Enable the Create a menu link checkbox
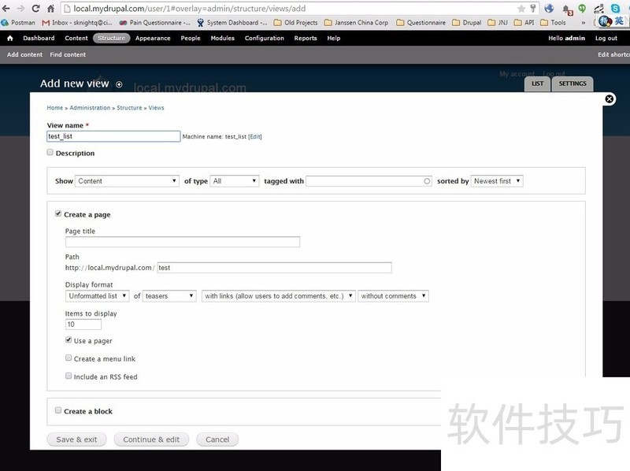 [69, 358]
